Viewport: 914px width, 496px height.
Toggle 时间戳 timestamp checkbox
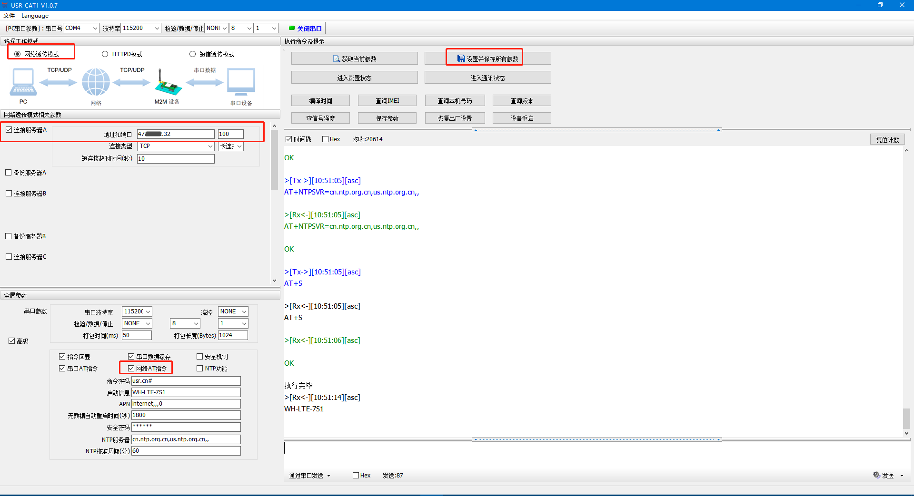tap(288, 139)
